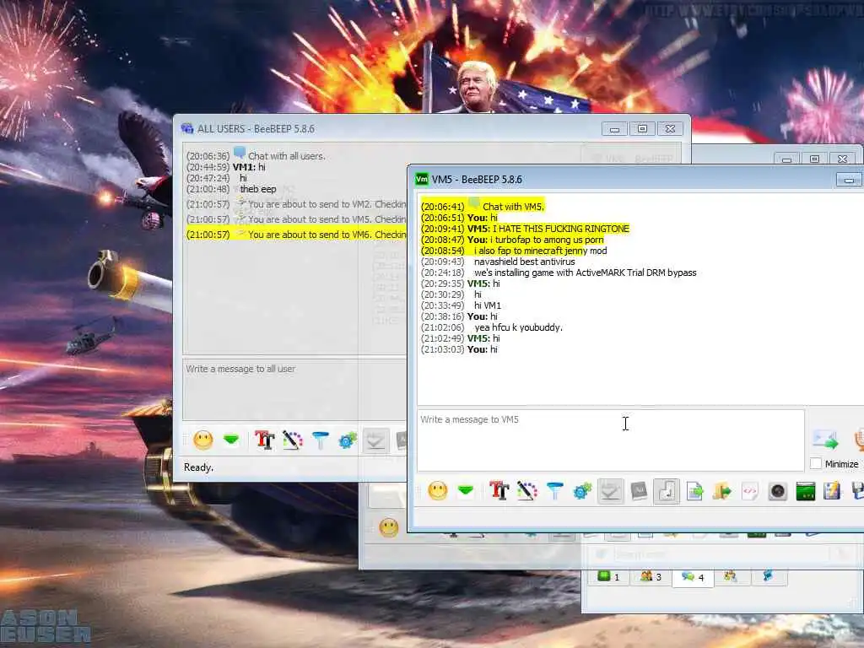
Task: Select 'theb eep' message in ALL USERS
Action: [258, 189]
